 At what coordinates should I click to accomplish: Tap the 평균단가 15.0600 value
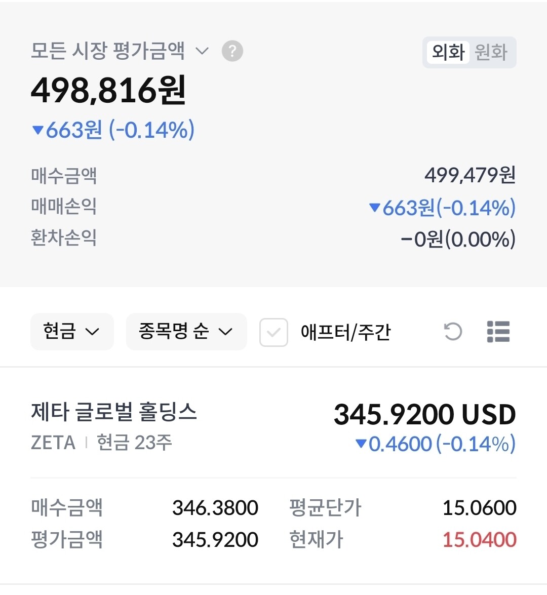coord(479,508)
